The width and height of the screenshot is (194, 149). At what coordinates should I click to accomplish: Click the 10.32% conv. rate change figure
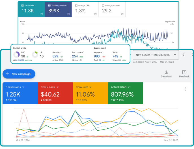click(83, 100)
